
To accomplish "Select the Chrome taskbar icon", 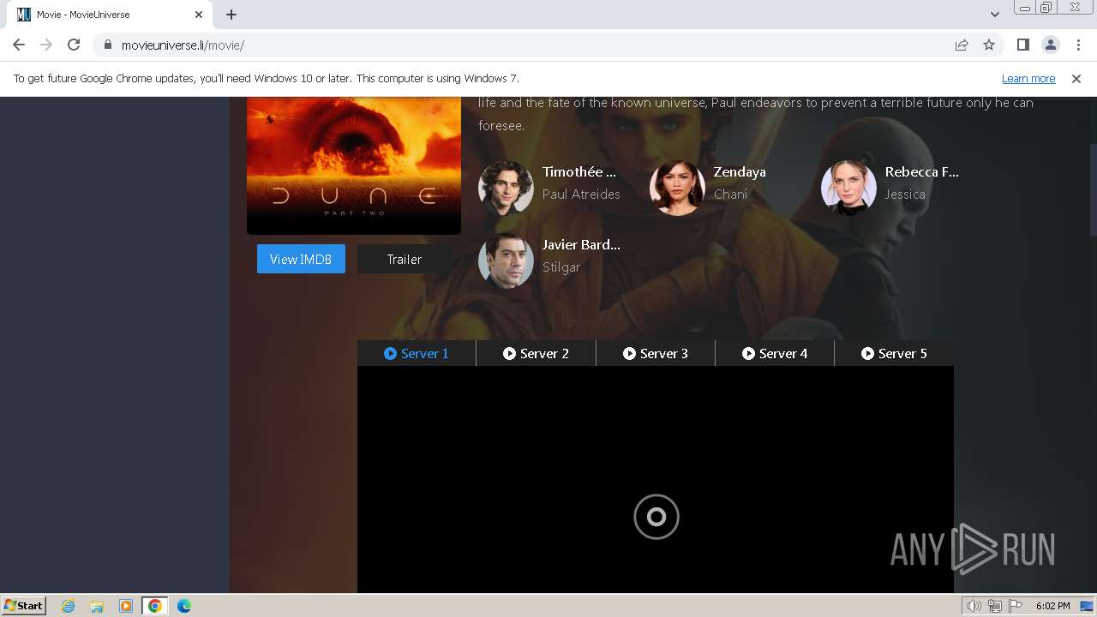I will click(x=155, y=606).
